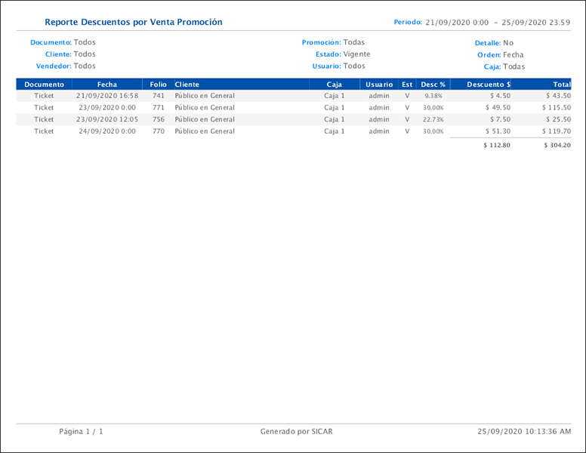Click the total discount sum $ 112.80
Screen dimensions: 586x453
(x=496, y=145)
